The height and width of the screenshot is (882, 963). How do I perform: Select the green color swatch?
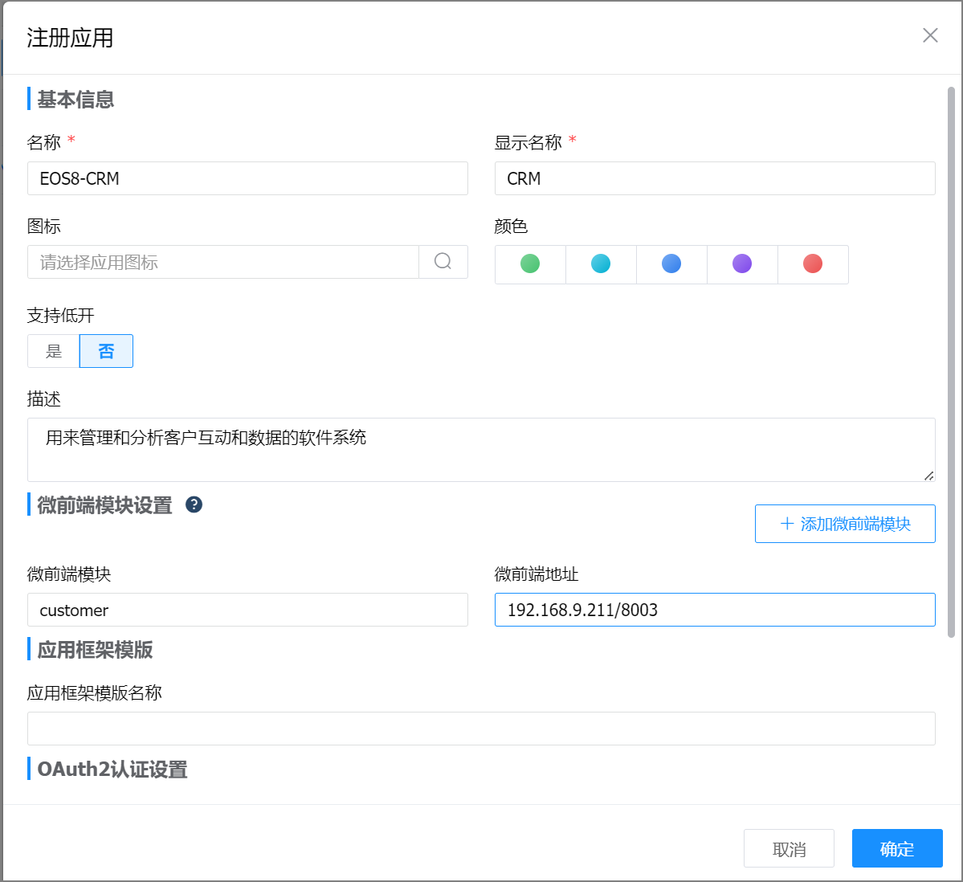530,264
